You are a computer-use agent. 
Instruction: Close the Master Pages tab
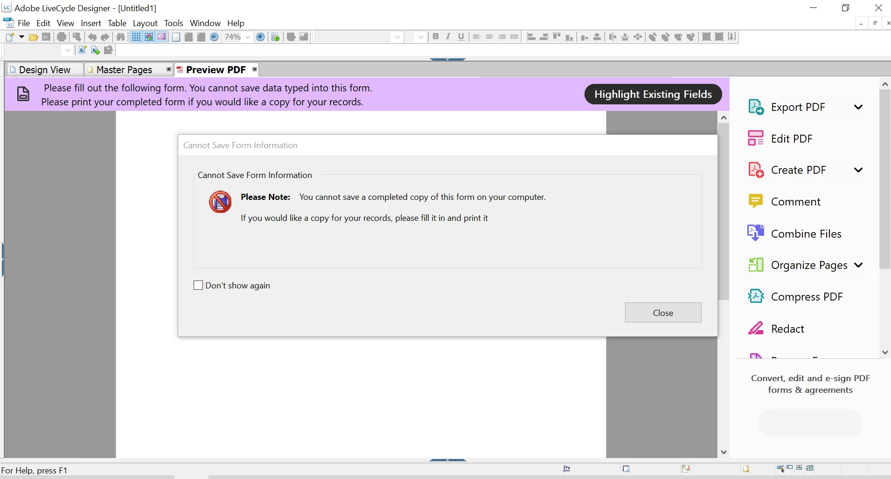coord(169,69)
